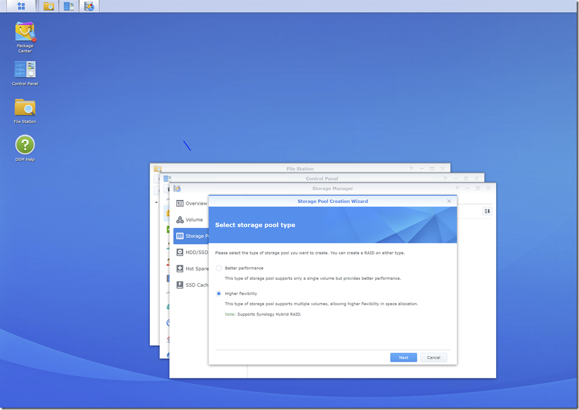This screenshot has width=579, height=410.
Task: Switch to File Station in the taskbar
Action: click(x=49, y=6)
